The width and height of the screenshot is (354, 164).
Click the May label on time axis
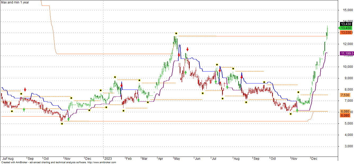click(x=177, y=159)
